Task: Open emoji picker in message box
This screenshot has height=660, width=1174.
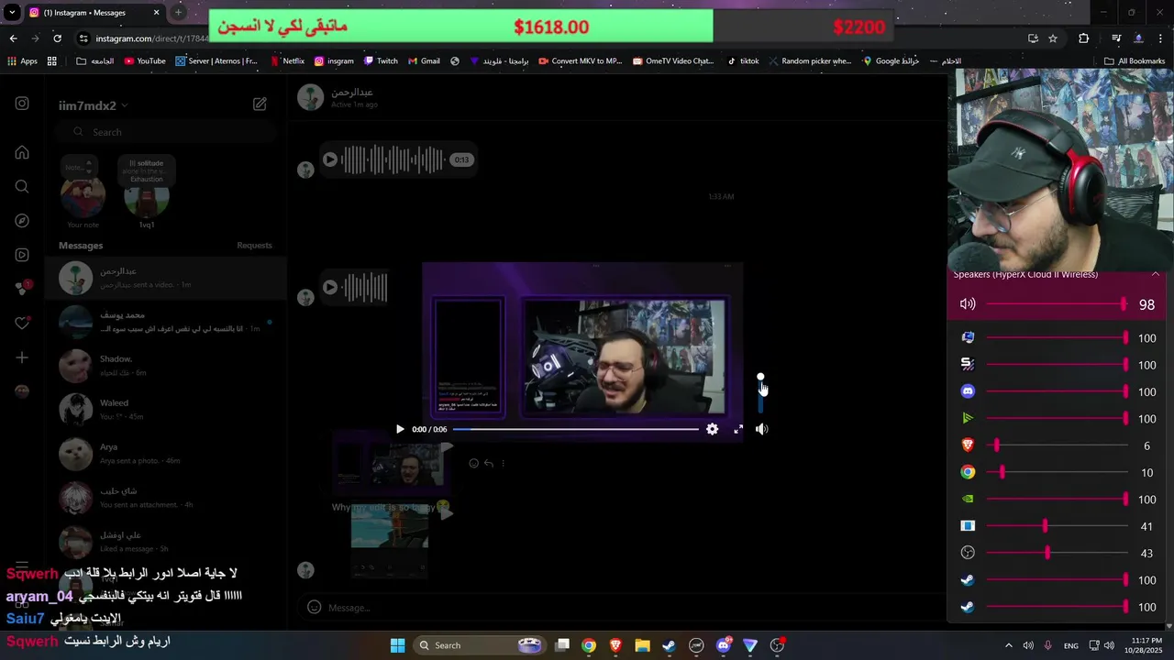Action: click(x=314, y=607)
